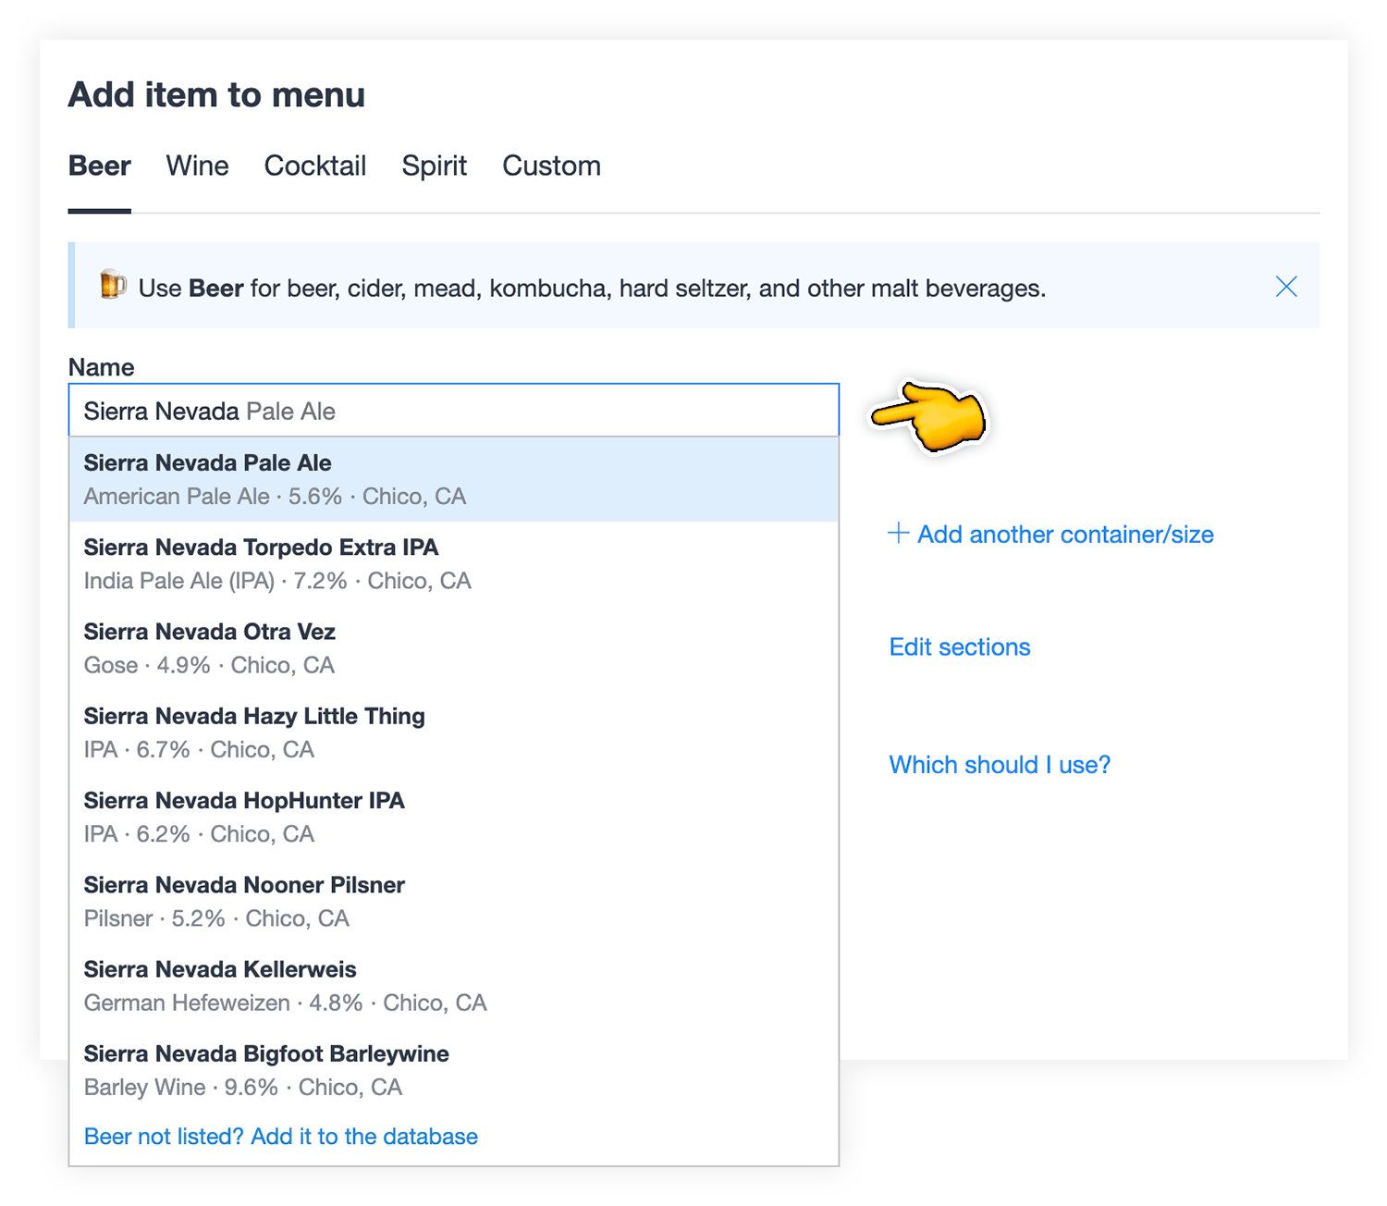1387x1206 pixels.
Task: Open 'Beer not listed? Add it' link
Action: click(281, 1137)
